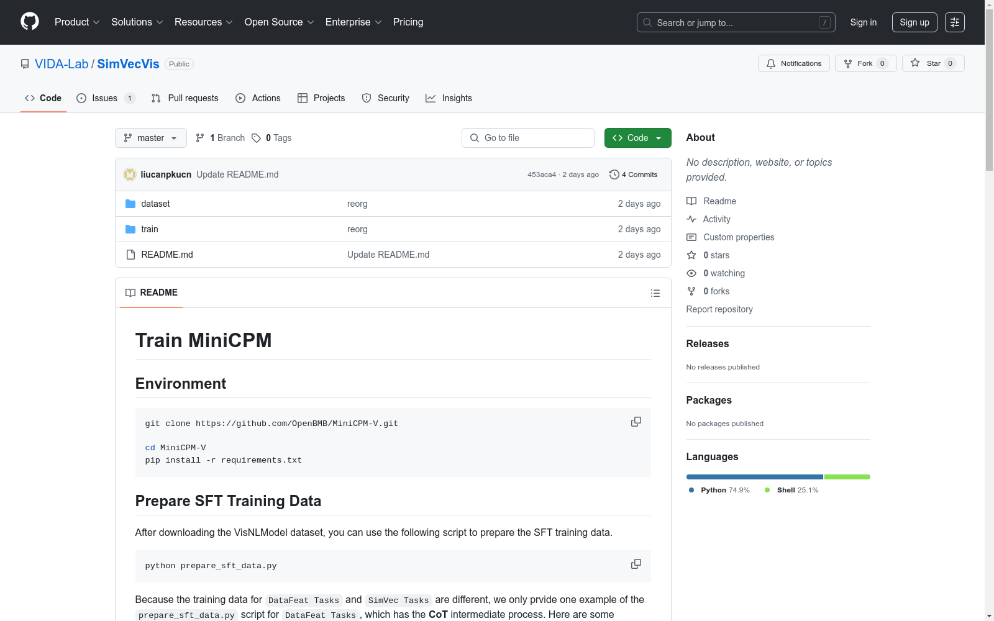Open the README.md file name
The image size is (994, 621).
pyautogui.click(x=167, y=255)
